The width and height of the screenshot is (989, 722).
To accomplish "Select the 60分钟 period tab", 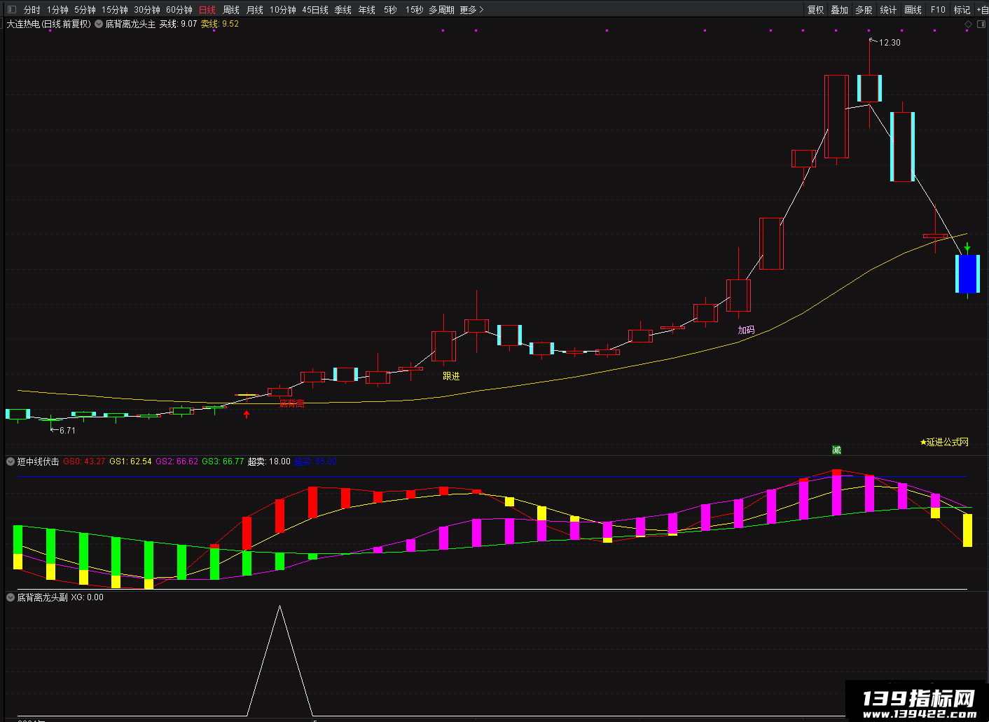I will (x=179, y=9).
